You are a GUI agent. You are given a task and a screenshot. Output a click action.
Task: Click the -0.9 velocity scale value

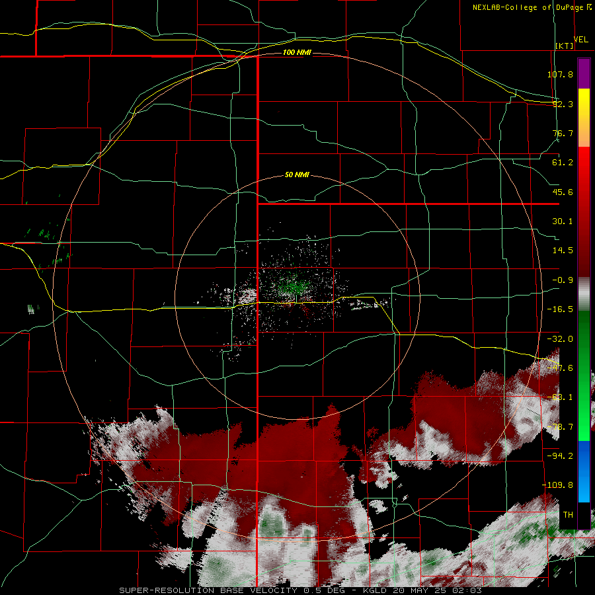[x=563, y=280]
